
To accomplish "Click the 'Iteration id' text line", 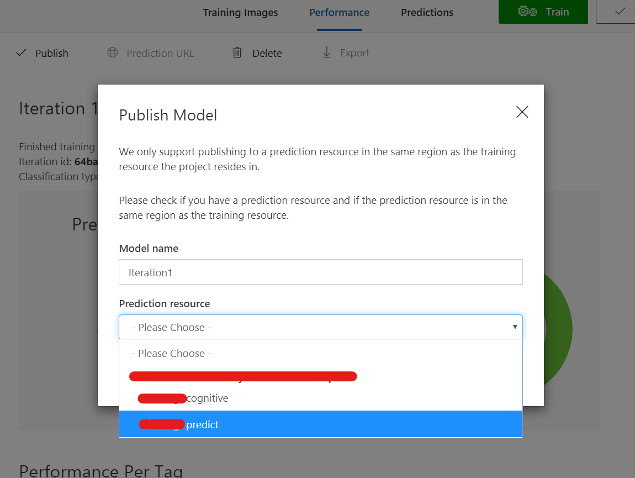I will pyautogui.click(x=59, y=162).
